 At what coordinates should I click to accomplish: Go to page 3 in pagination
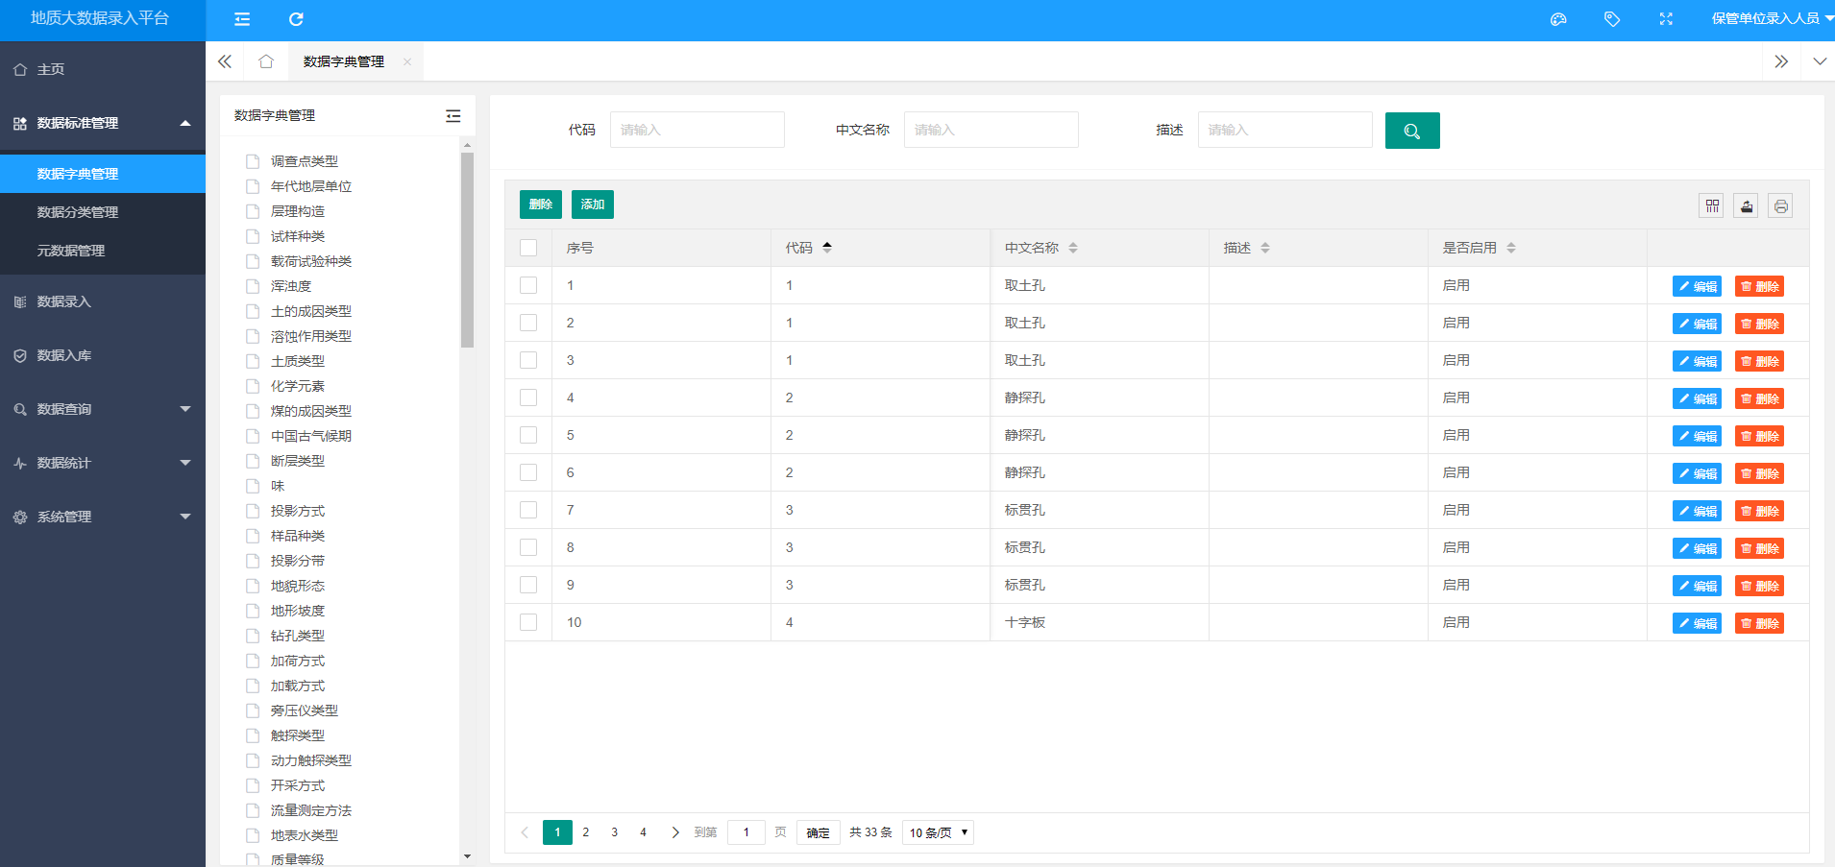[614, 832]
